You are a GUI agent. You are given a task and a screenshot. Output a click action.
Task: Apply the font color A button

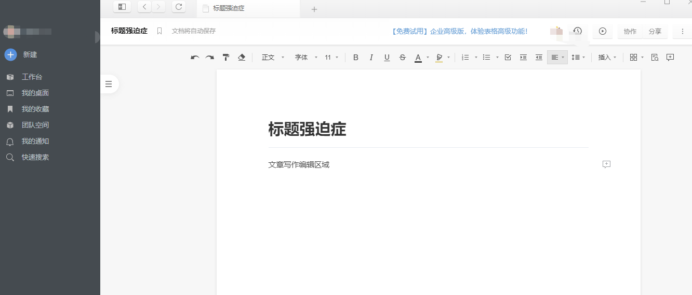418,58
